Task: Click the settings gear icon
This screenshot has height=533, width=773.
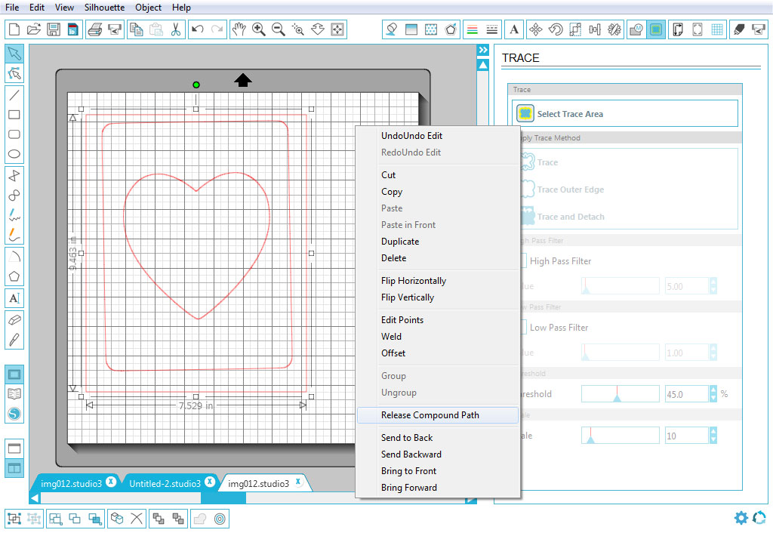Action: click(741, 517)
